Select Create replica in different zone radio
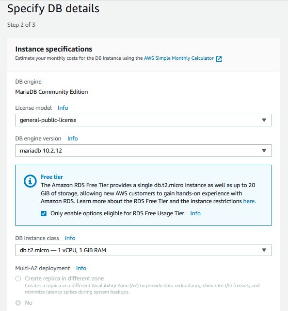The height and width of the screenshot is (311, 288). pos(18,278)
